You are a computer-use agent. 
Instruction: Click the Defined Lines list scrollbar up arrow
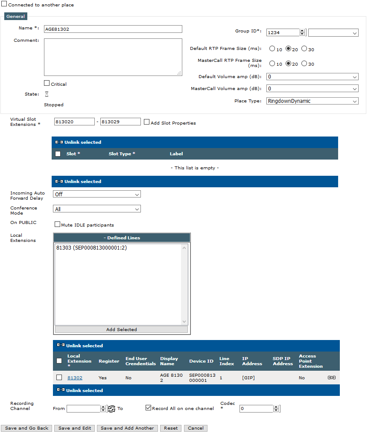tap(184, 248)
